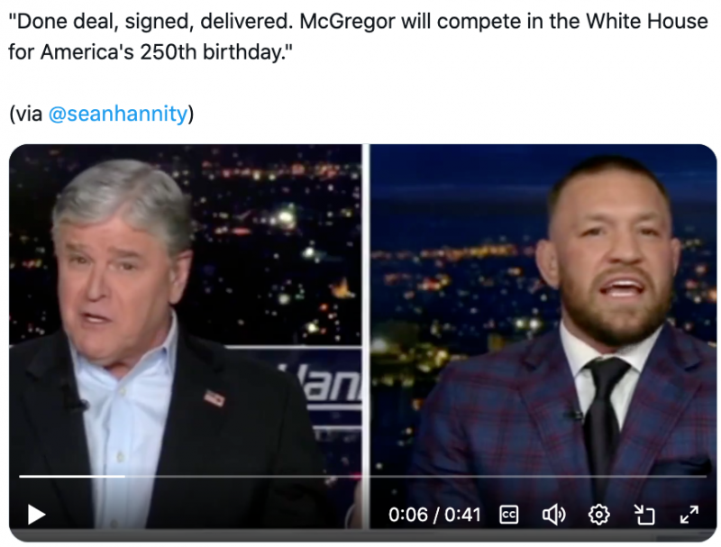This screenshot has width=721, height=547.
Task: Click the 0:41 total duration label
Action: [462, 515]
